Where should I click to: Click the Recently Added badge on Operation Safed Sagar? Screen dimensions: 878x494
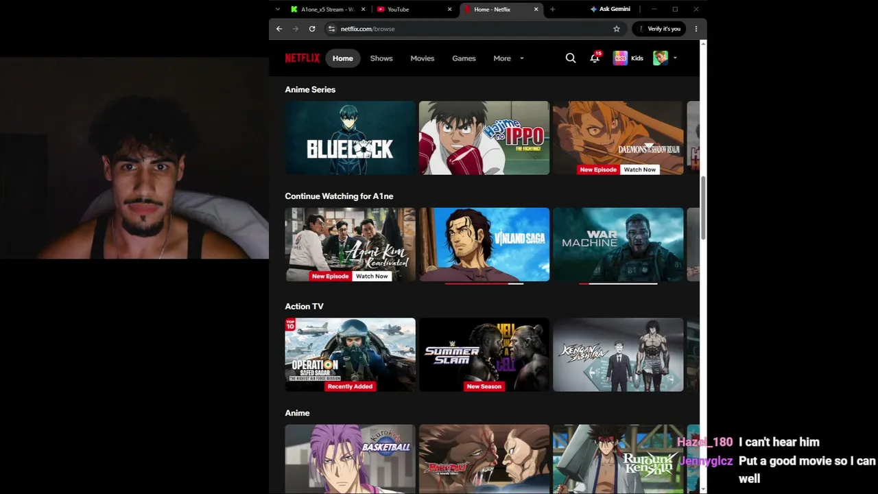[x=350, y=386]
